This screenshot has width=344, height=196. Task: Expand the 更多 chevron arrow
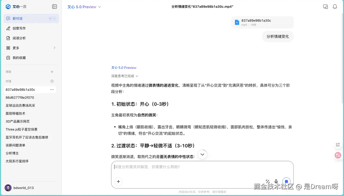[x=54, y=48]
